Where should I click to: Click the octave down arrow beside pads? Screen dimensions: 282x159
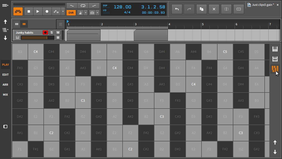pos(275,152)
